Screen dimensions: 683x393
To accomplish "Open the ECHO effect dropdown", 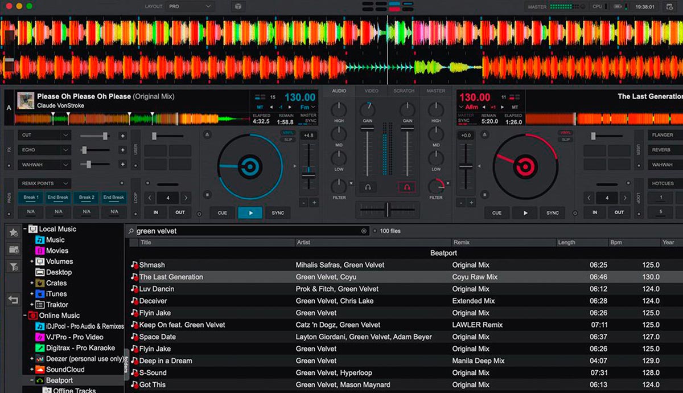I will [x=44, y=150].
